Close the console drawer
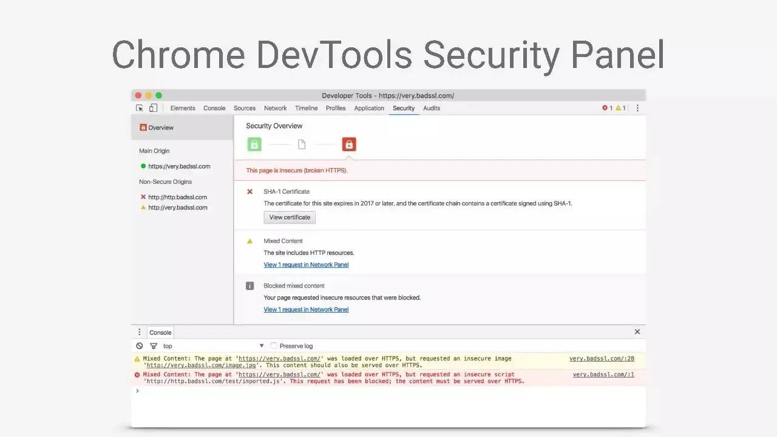Image resolution: width=777 pixels, height=437 pixels. [x=637, y=332]
